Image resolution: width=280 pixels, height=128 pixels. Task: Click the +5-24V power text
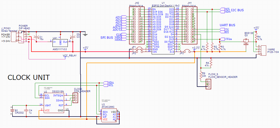pyautogui.click(x=6, y=41)
